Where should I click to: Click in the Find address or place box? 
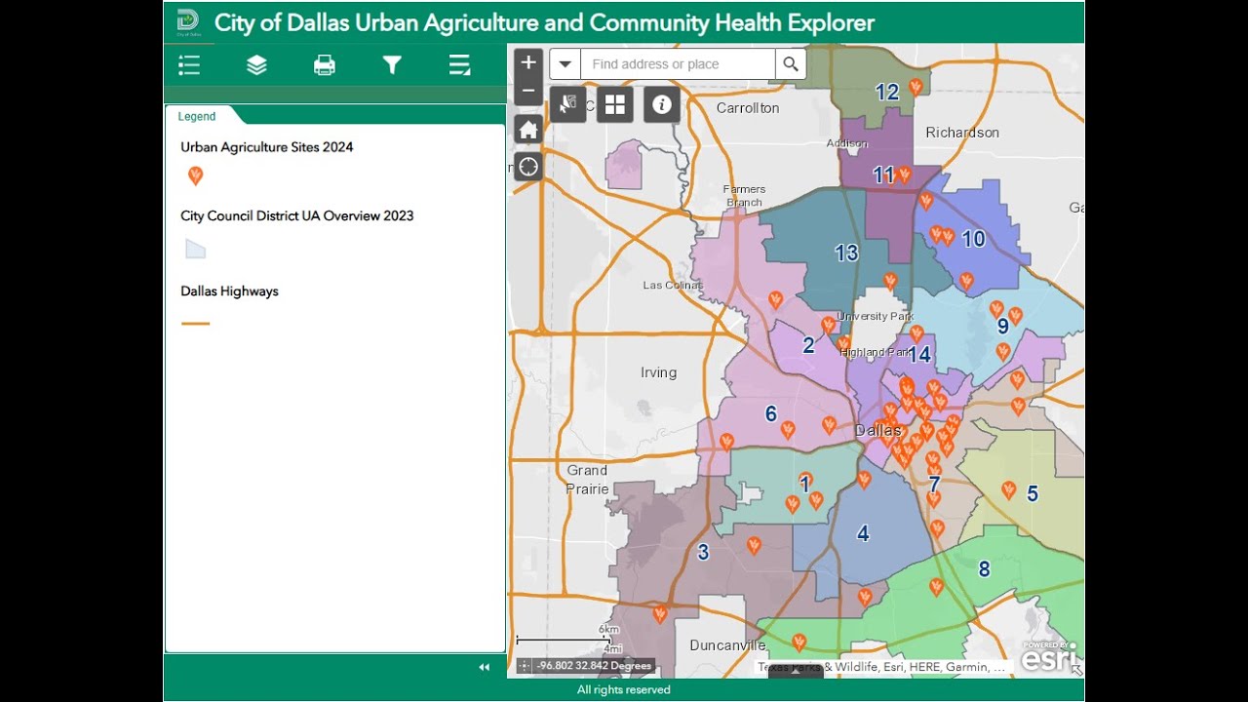[679, 64]
